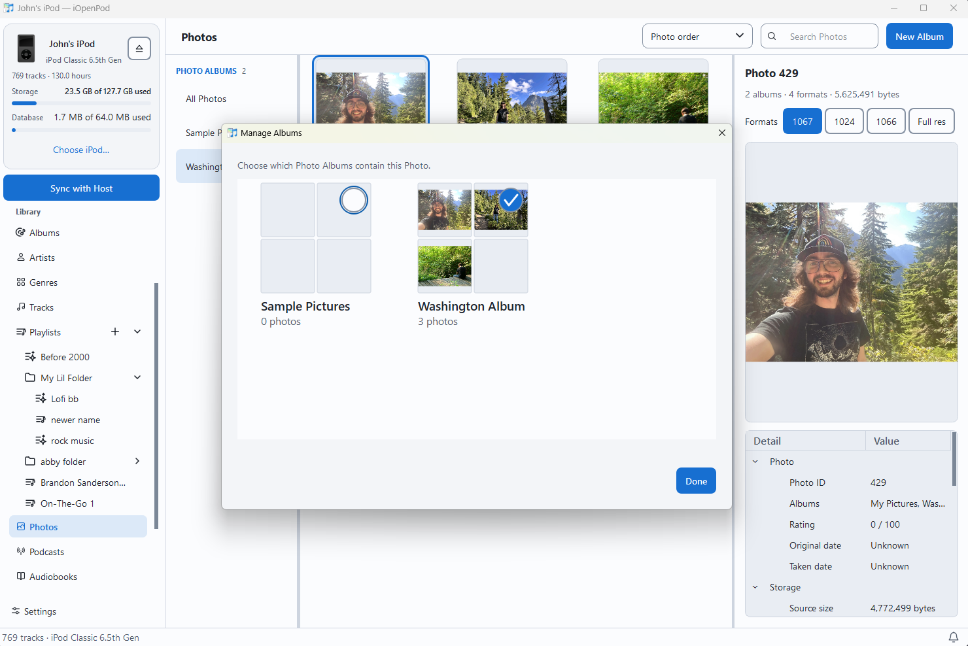Focus the Search Photos field
The image size is (968, 646).
pos(820,37)
